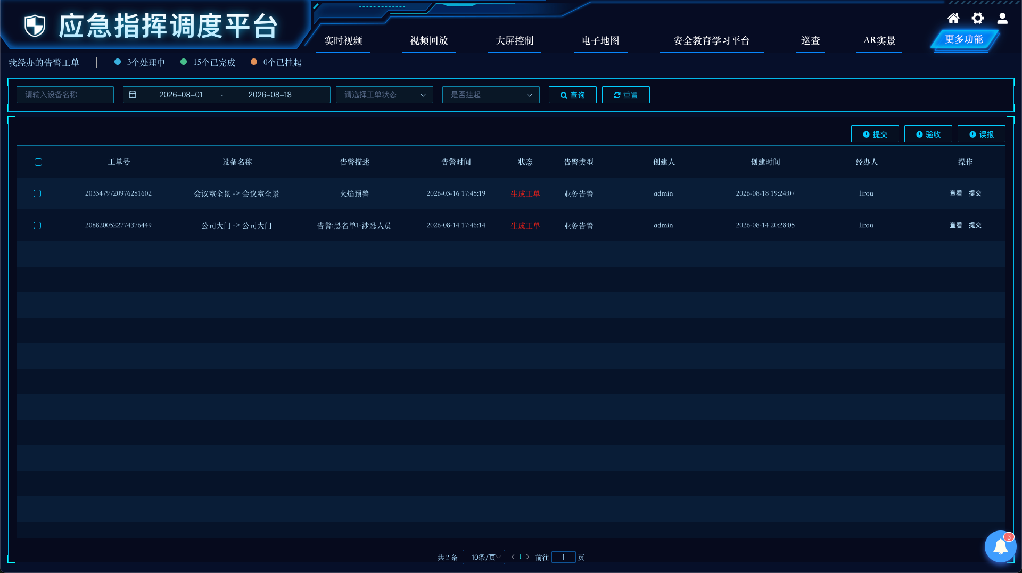Click 查看 for the 火焰预警 row
1022x573 pixels.
956,193
